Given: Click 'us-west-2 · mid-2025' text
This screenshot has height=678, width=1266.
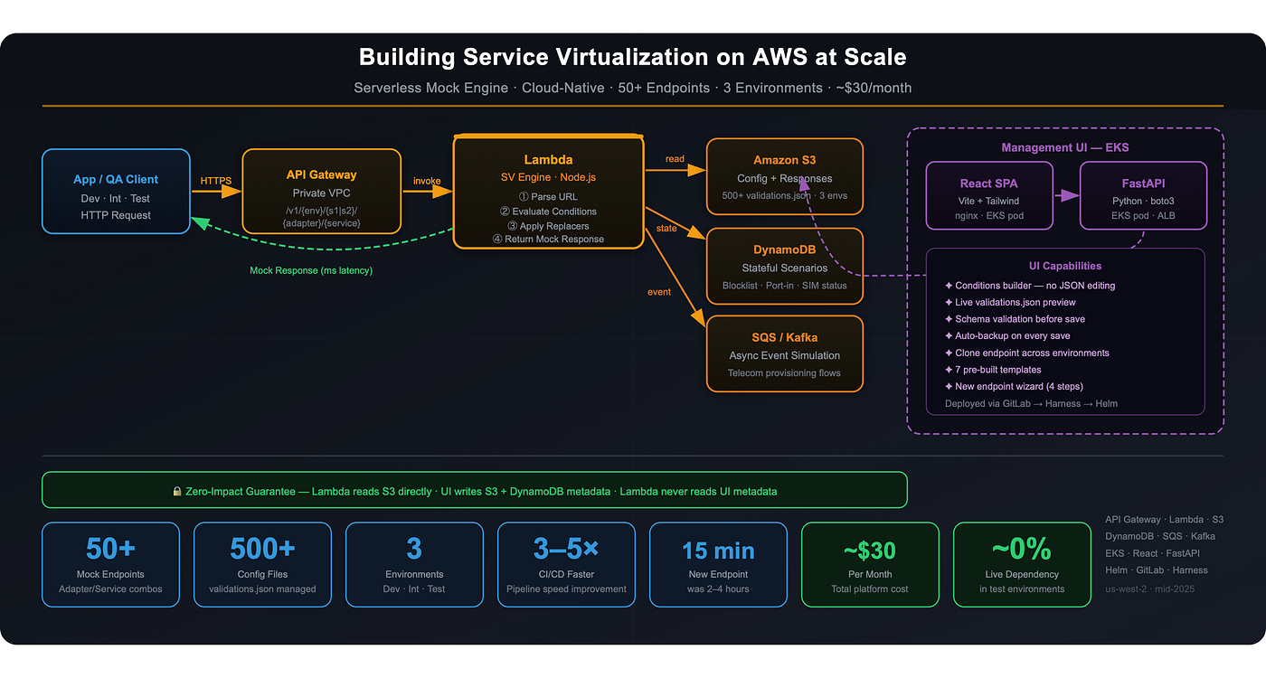Looking at the screenshot, I should [x=1150, y=588].
